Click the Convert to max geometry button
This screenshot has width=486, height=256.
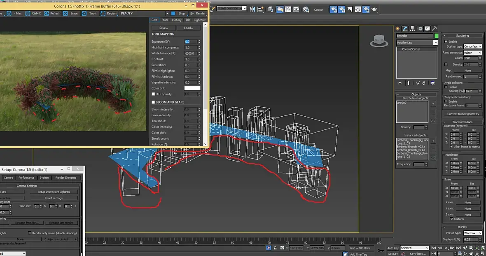point(463,114)
